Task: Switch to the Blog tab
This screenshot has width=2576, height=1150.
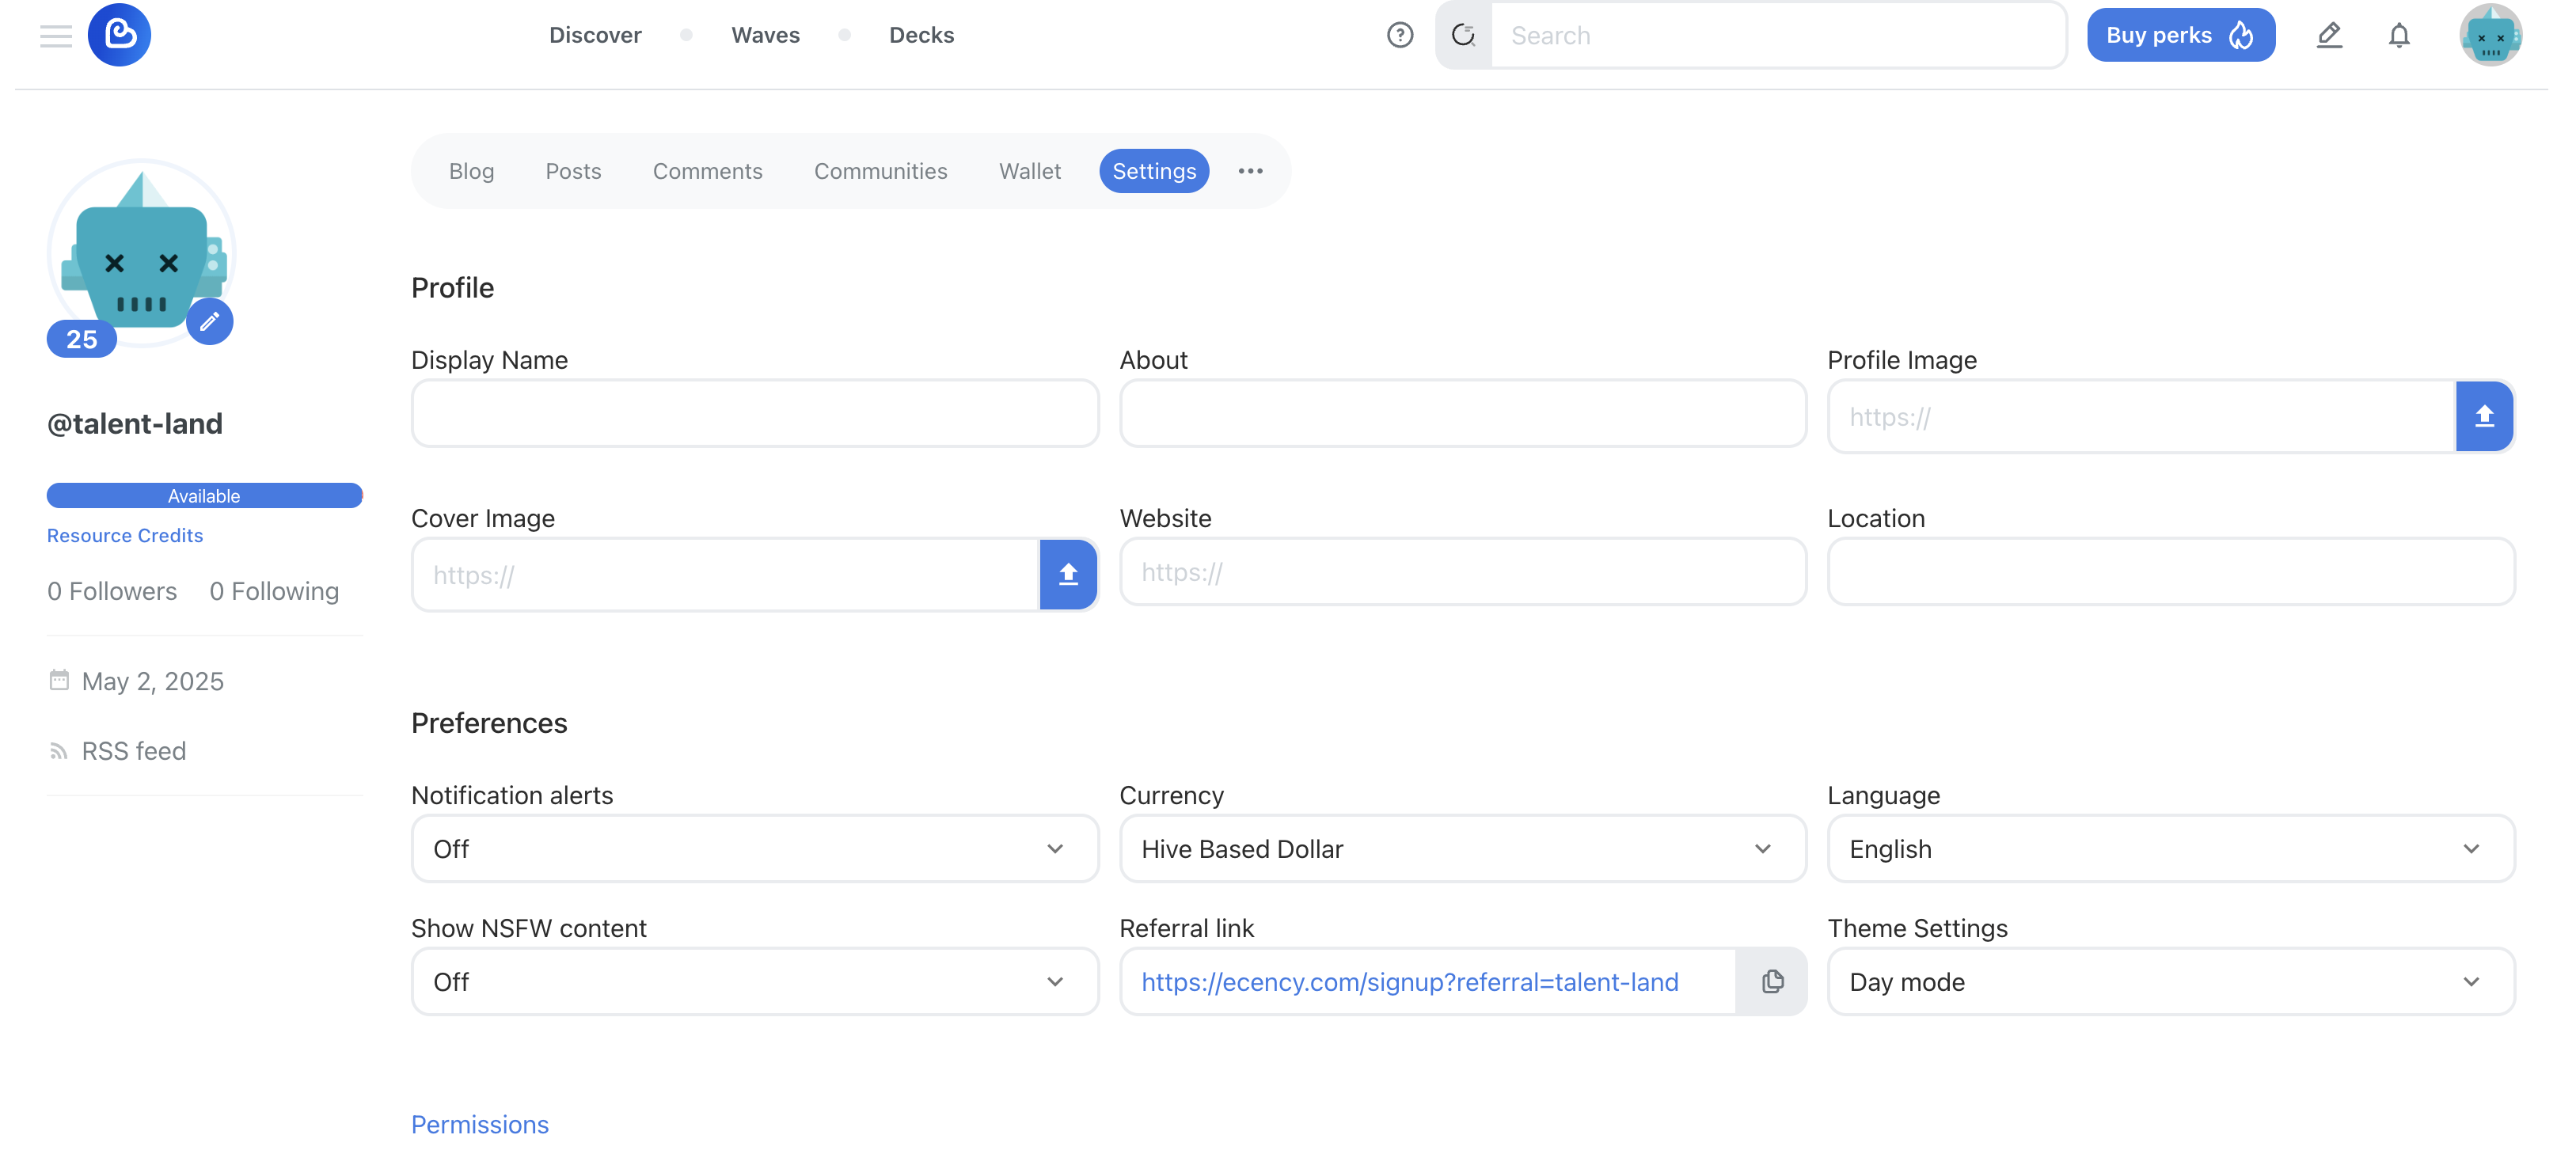Action: tap(471, 171)
